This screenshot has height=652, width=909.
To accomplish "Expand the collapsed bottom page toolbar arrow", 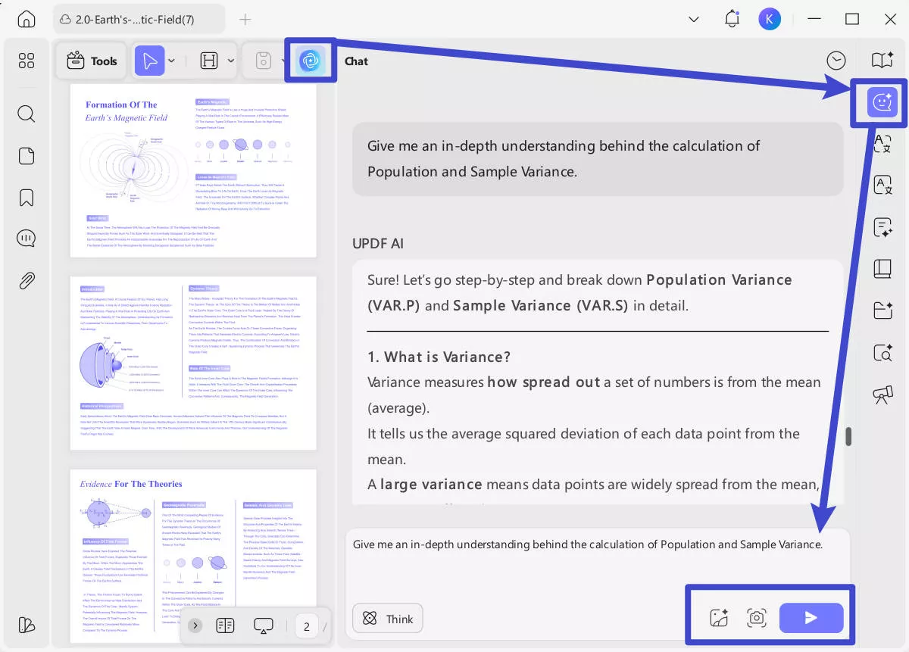I will (195, 625).
